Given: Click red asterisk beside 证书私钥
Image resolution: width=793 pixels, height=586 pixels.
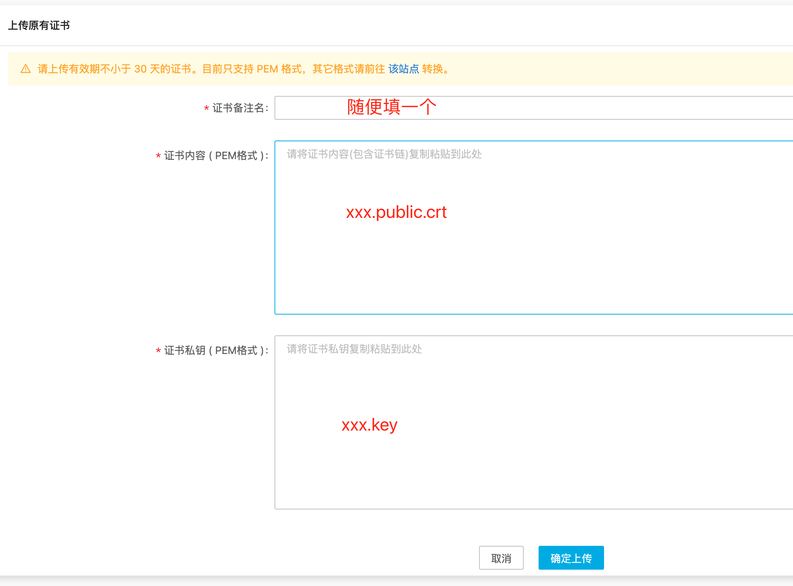Looking at the screenshot, I should (158, 351).
